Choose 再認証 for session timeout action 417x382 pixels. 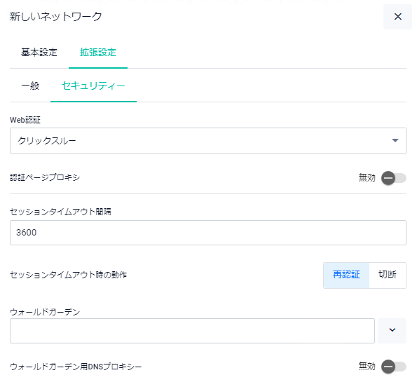coord(346,275)
